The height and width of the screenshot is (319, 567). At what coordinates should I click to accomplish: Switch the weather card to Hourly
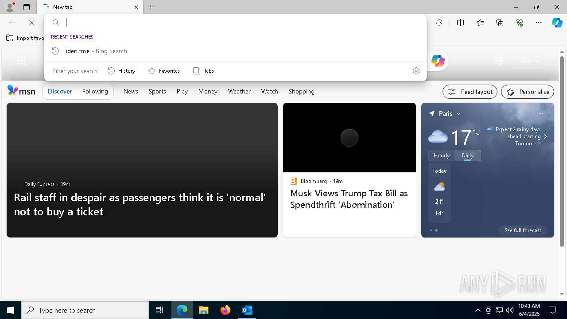442,156
